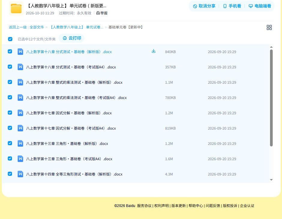Click the file list vertical scrollbar thumb
Viewport: 282px width, 219px height.
point(271,98)
